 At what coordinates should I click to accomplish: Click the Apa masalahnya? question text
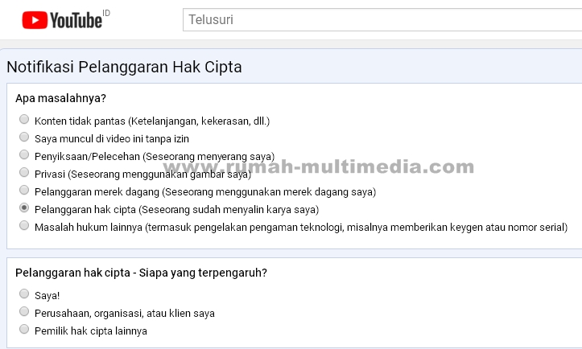click(x=60, y=98)
